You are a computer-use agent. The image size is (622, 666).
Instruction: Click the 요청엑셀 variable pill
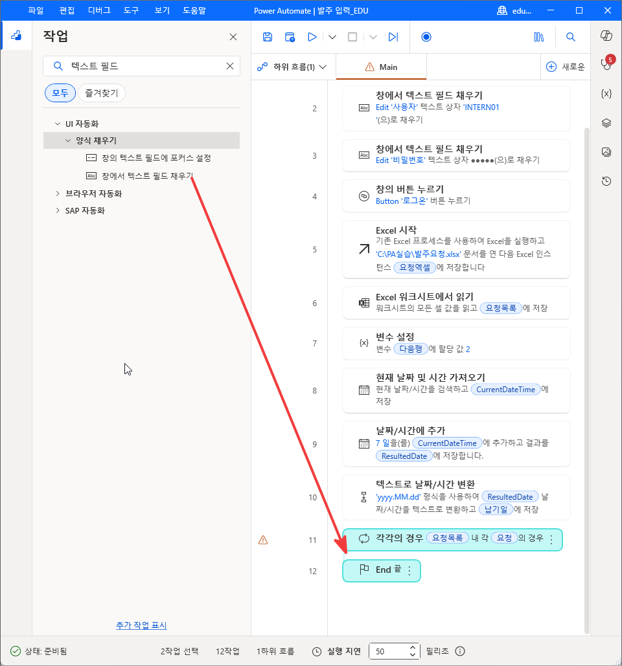[415, 267]
